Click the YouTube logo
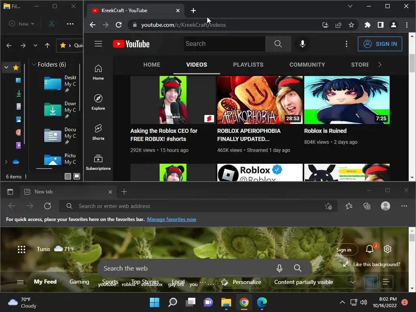 point(131,44)
